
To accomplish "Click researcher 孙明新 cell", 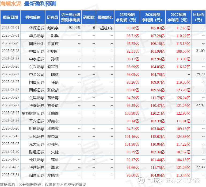I will pos(53,51).
